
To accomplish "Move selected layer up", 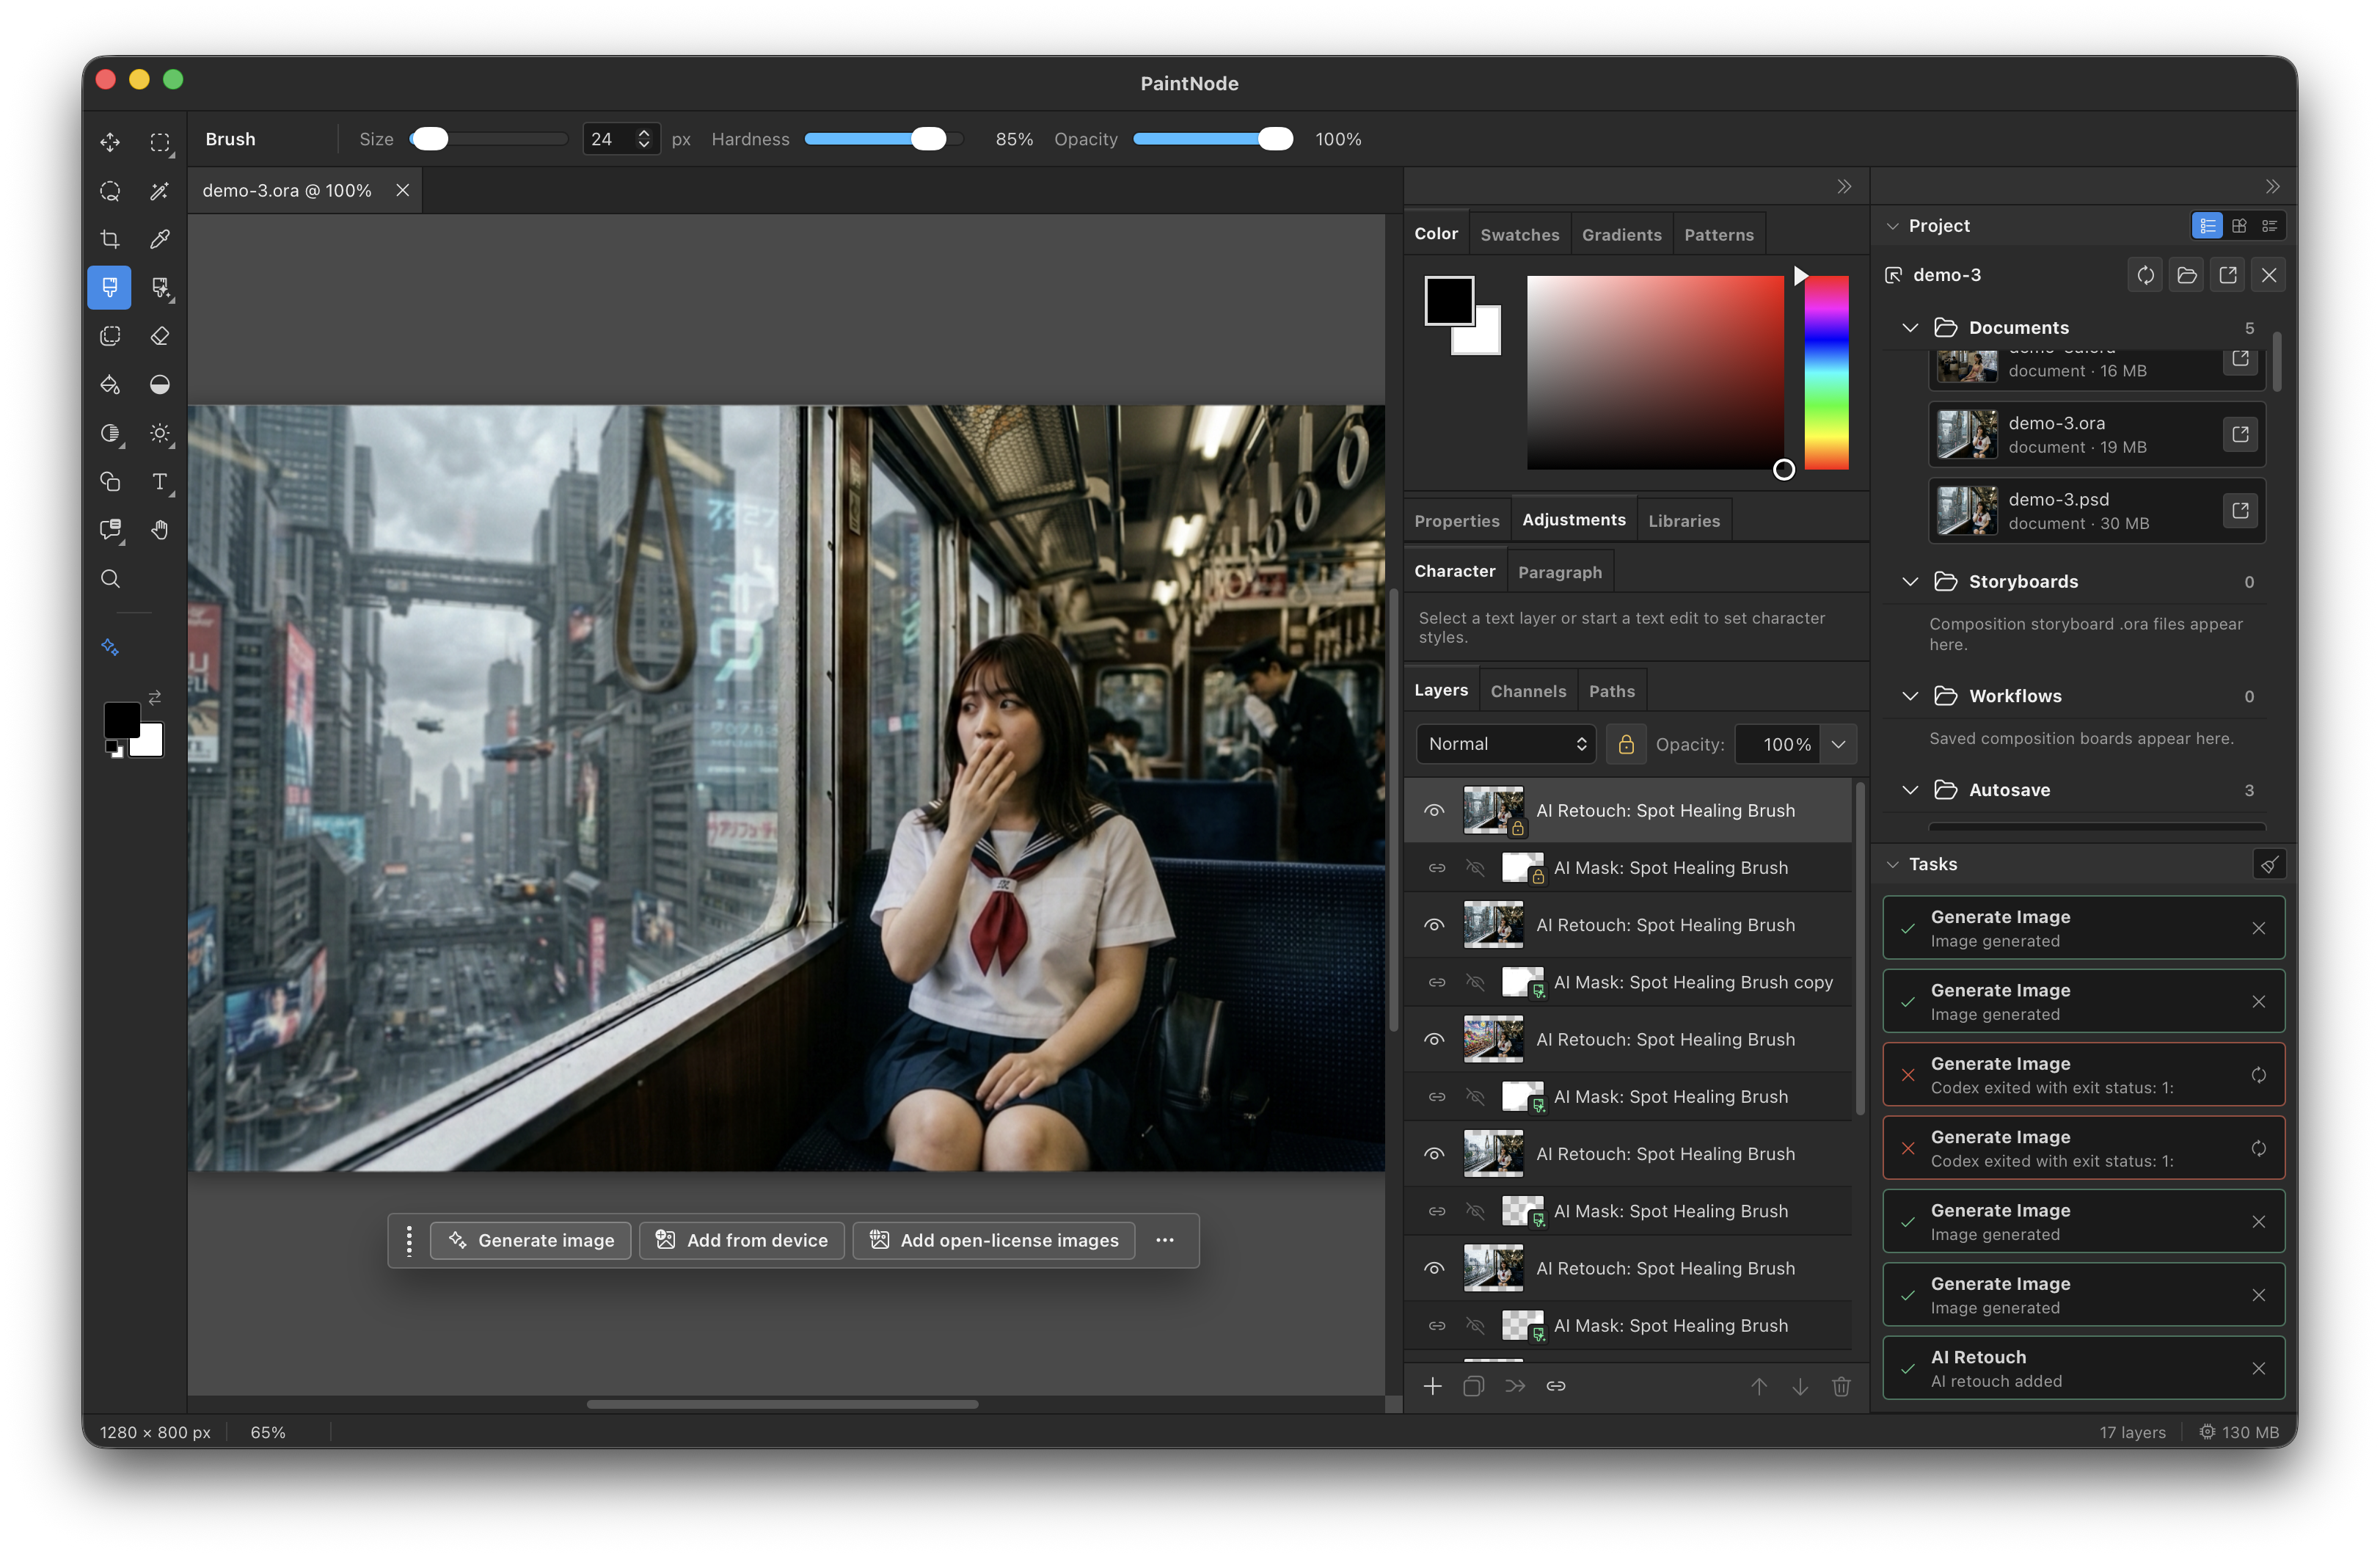I will pyautogui.click(x=1759, y=1386).
